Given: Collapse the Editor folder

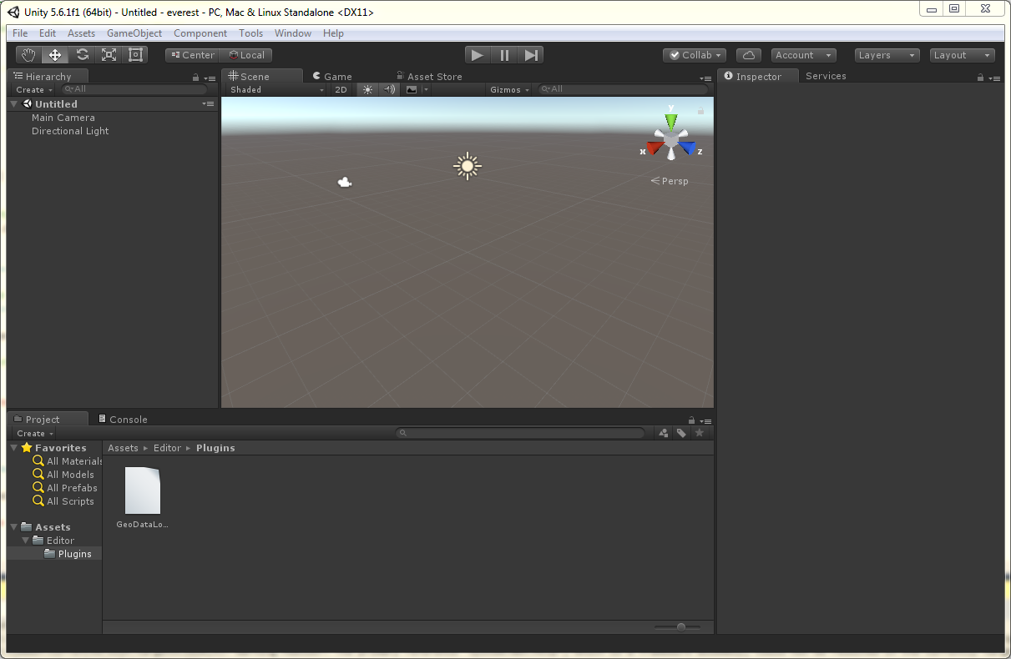Looking at the screenshot, I should [26, 541].
